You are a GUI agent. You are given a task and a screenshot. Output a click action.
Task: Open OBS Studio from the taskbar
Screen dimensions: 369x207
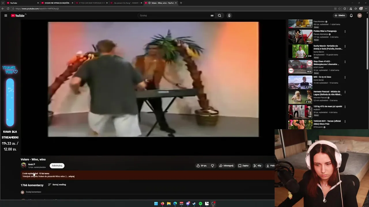point(213,204)
